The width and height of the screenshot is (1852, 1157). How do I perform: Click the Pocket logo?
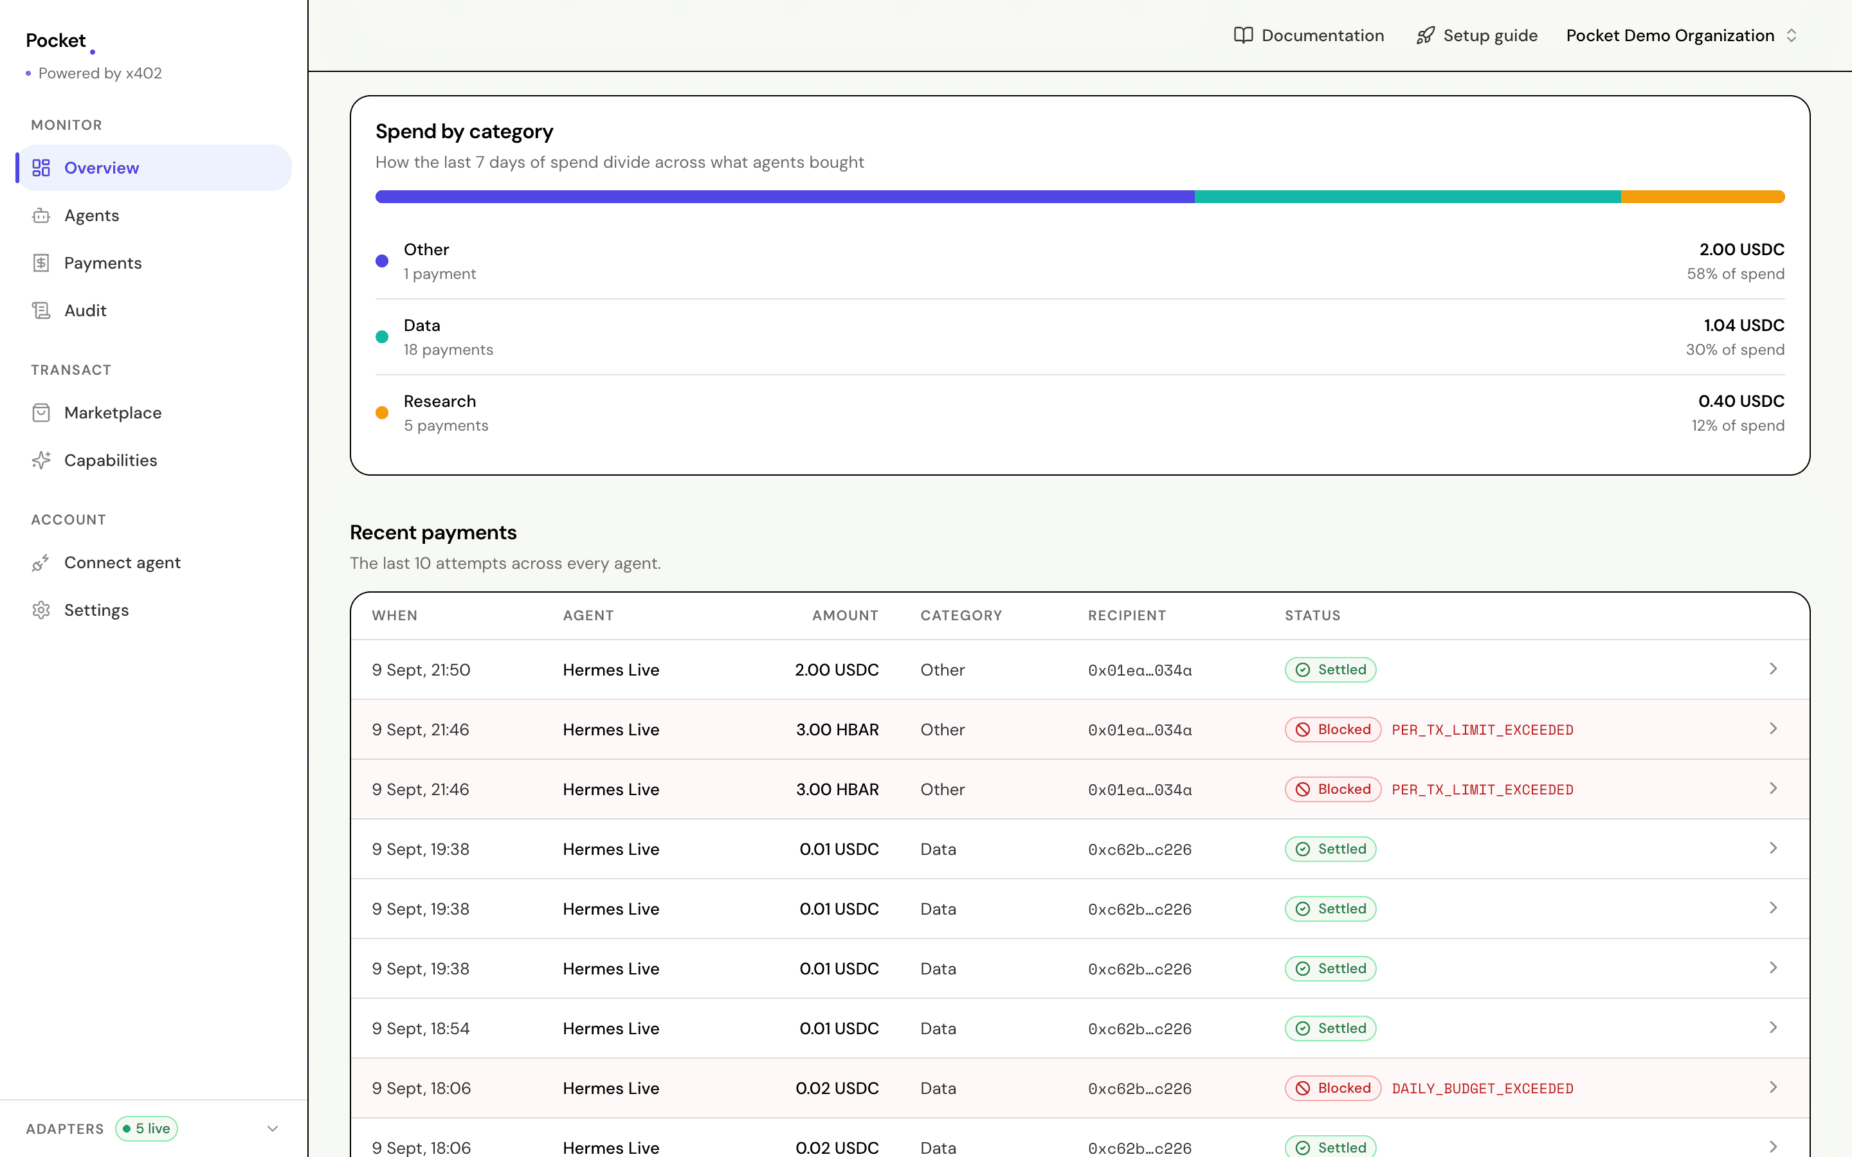click(60, 40)
